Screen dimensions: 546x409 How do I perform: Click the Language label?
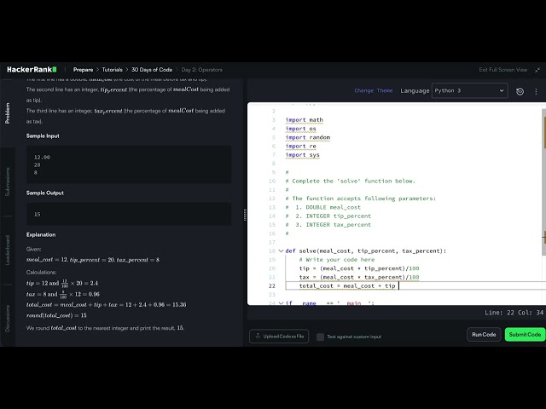click(x=415, y=91)
